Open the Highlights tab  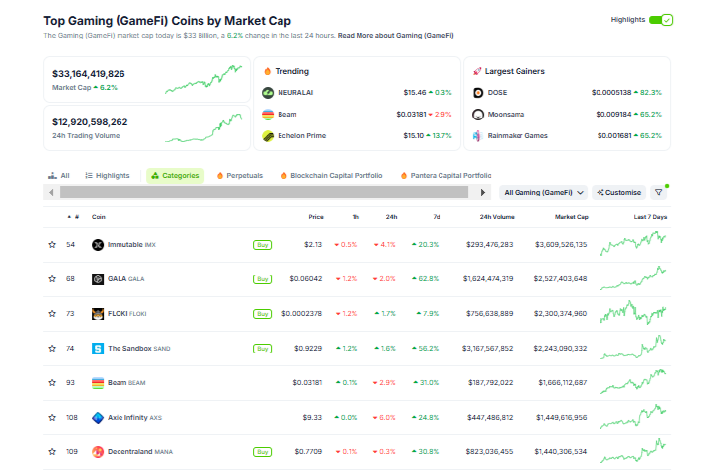point(108,176)
